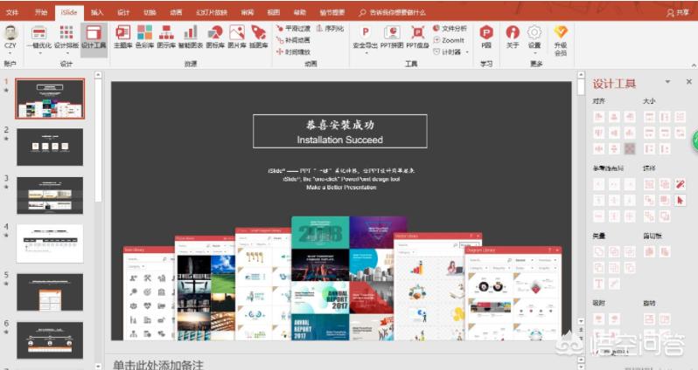Click the 时间缩放 time scaling tool

pos(293,52)
